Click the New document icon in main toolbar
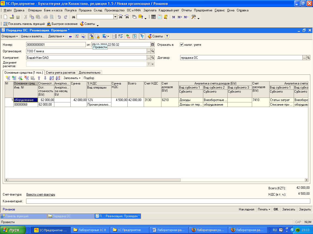The image size is (313, 234). pos(5,17)
